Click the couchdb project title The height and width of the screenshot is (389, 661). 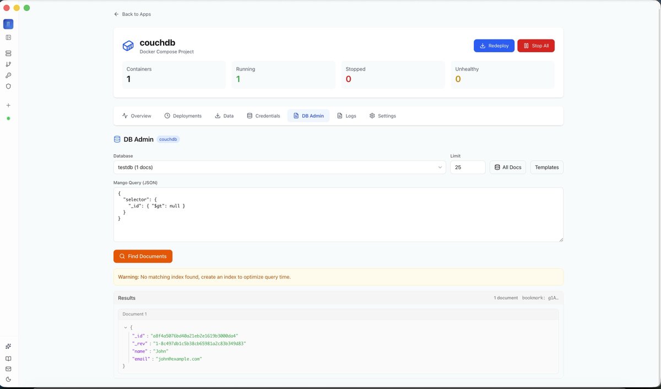point(158,42)
